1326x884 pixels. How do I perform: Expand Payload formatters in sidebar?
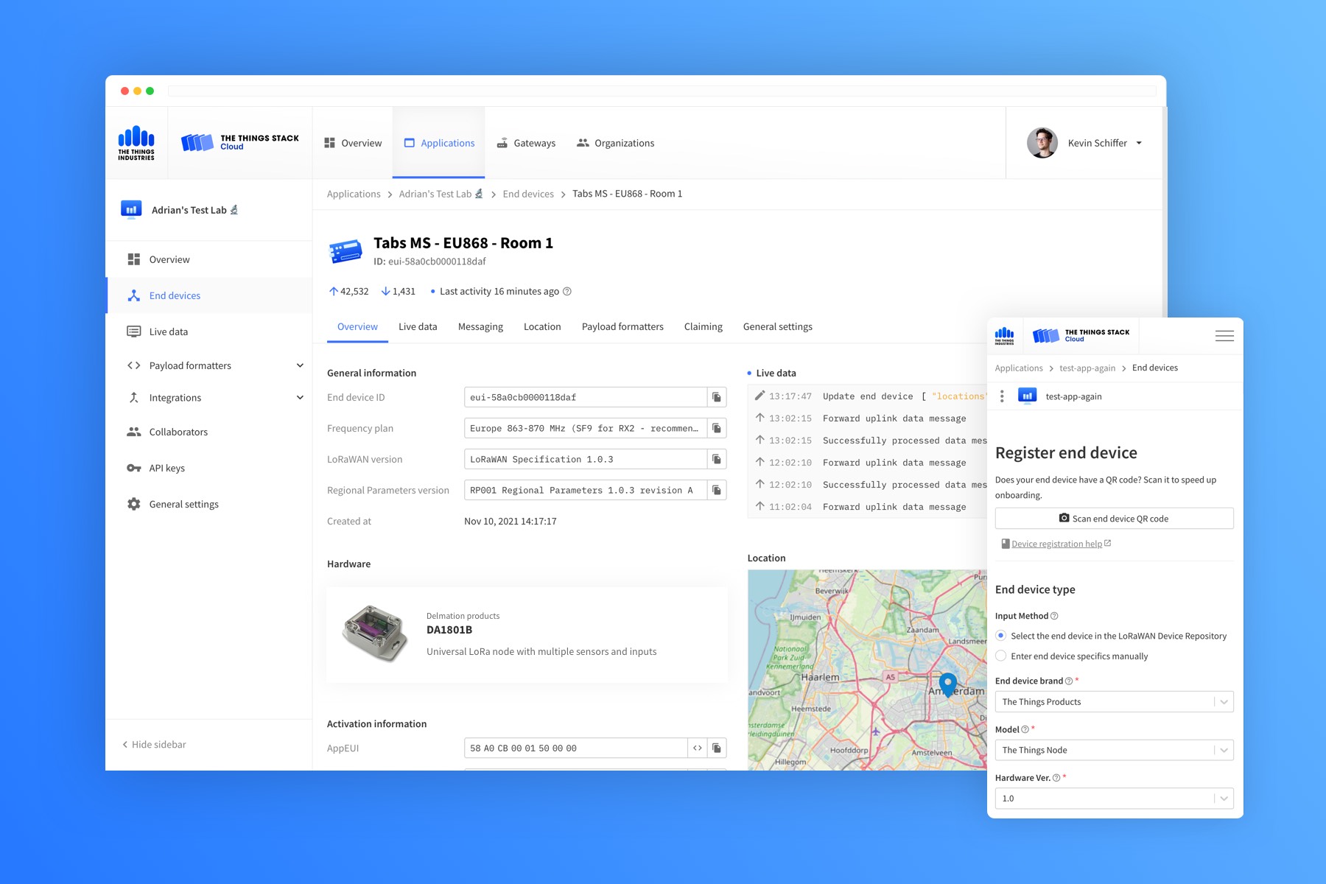pyautogui.click(x=300, y=365)
